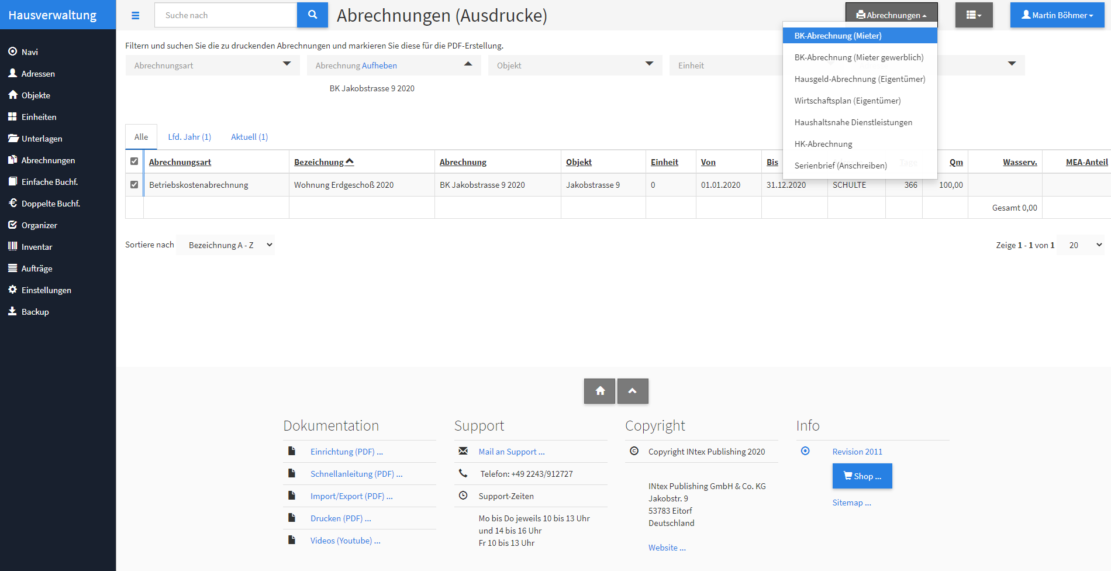Viewport: 1111px width, 571px height.
Task: Click into the Suche nach search field
Action: (226, 15)
